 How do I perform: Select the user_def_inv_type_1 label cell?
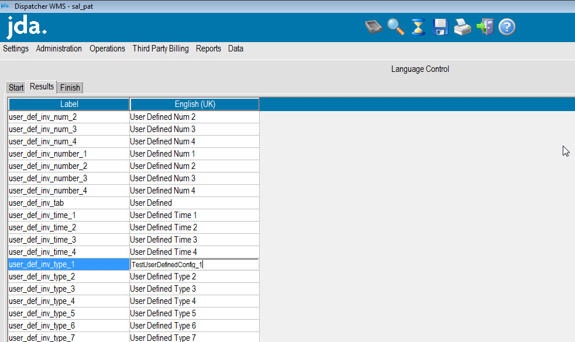[x=68, y=264]
